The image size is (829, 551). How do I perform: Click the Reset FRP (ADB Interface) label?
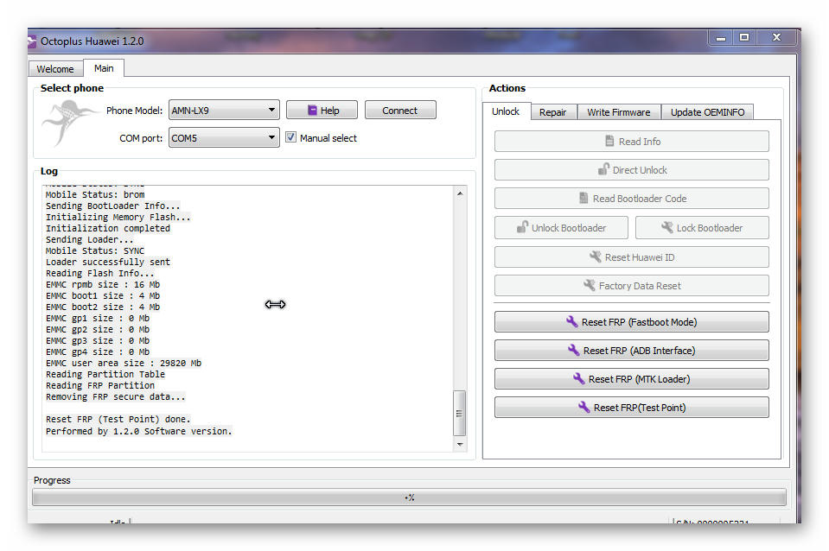pos(639,351)
